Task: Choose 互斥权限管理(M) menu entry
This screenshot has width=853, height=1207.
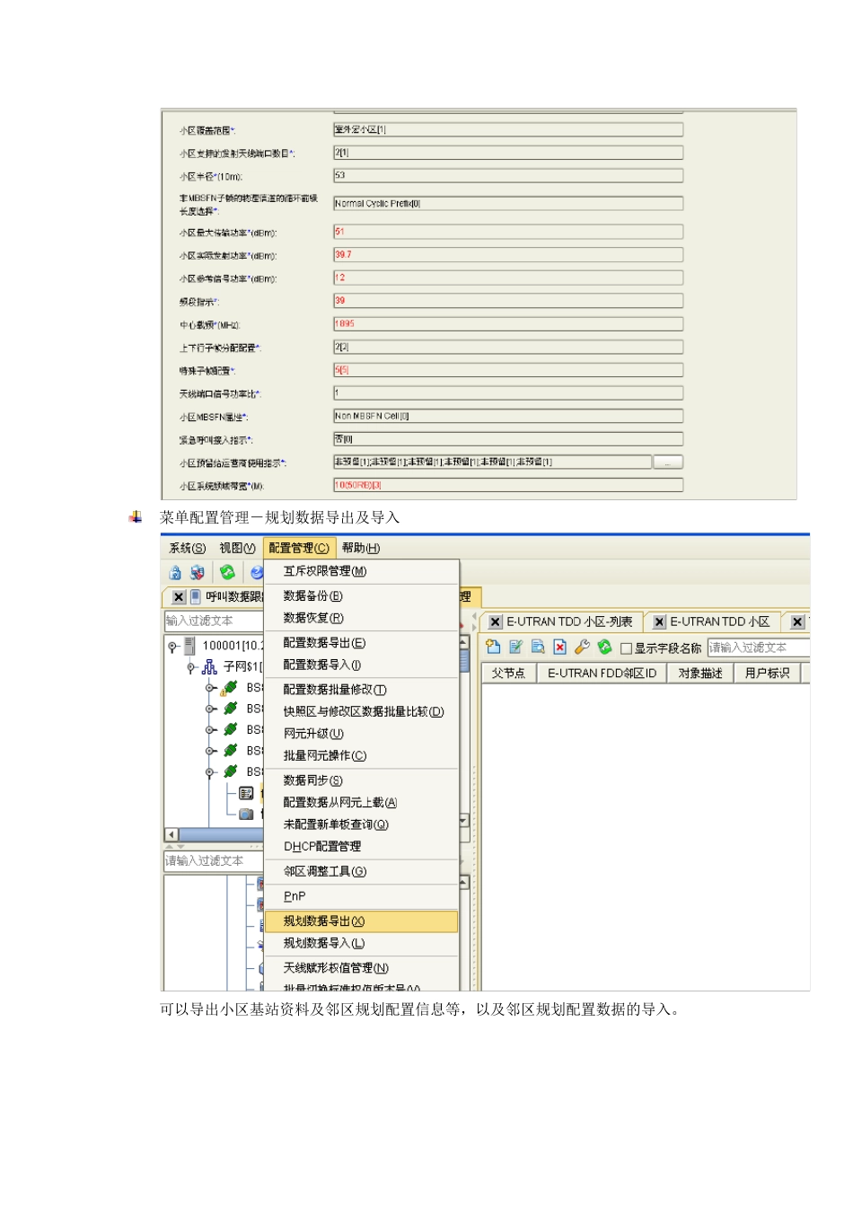Action: coord(361,571)
